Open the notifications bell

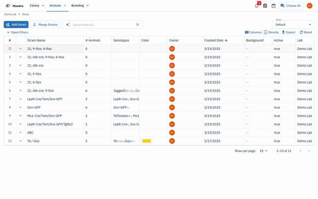coord(257,6)
